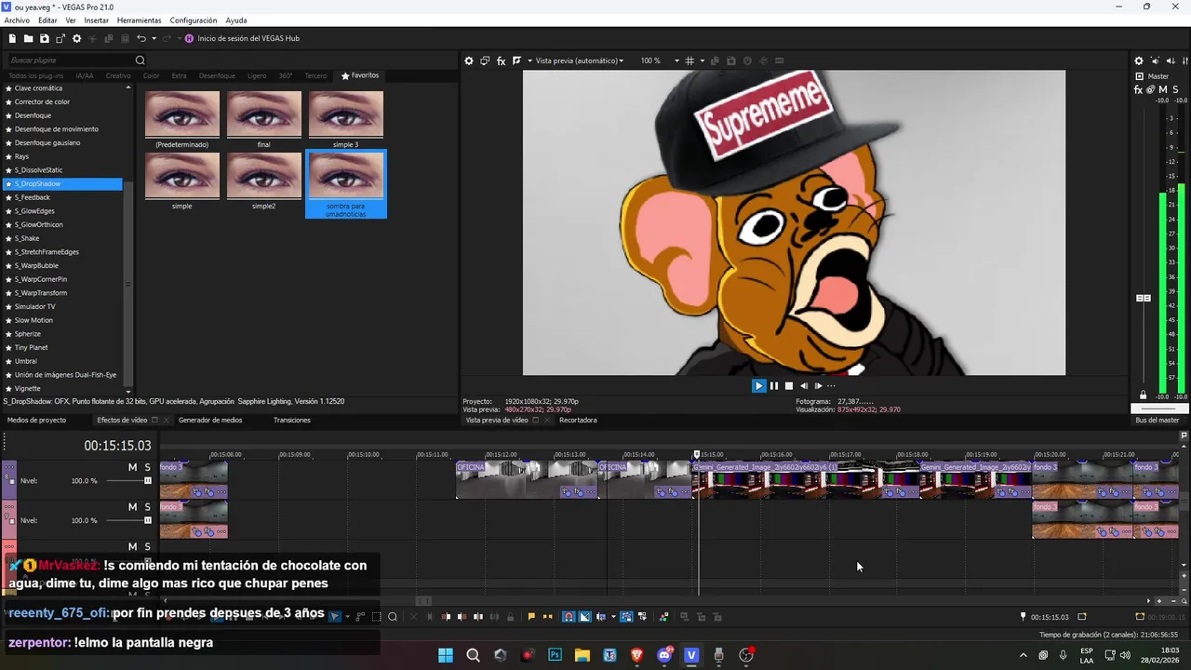This screenshot has height=670, width=1191.
Task: Solo the Master bus
Action: [x=1176, y=89]
